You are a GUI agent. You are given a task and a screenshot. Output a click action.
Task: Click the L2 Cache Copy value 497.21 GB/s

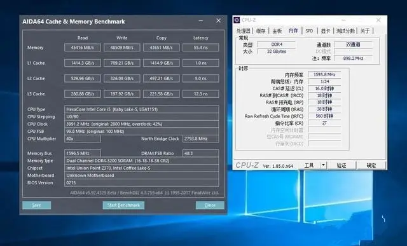(x=161, y=78)
